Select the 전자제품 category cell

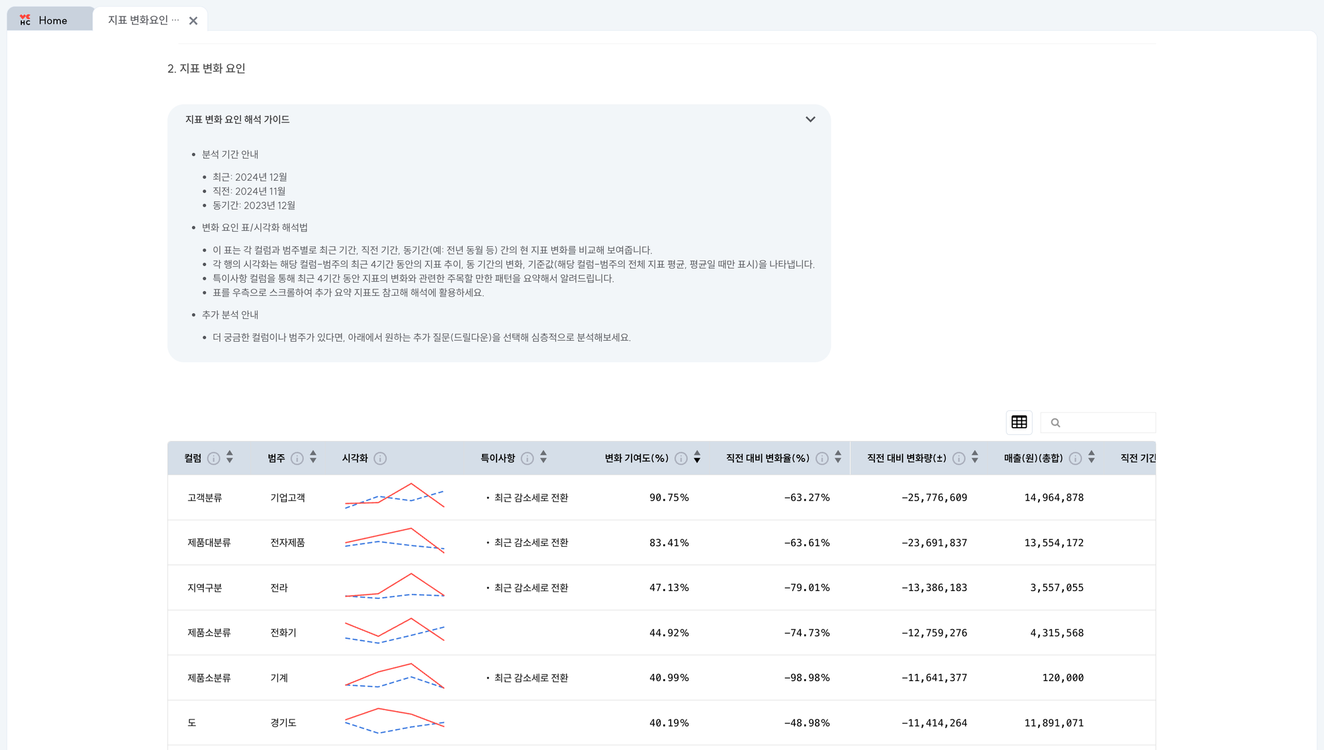pos(287,543)
